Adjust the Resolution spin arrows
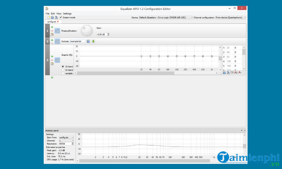 point(73,144)
